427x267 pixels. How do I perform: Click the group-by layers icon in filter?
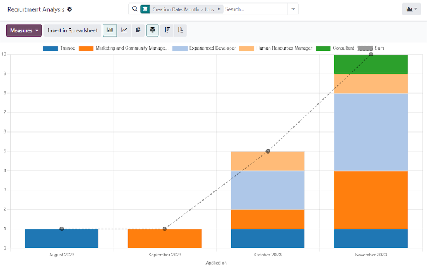(145, 9)
